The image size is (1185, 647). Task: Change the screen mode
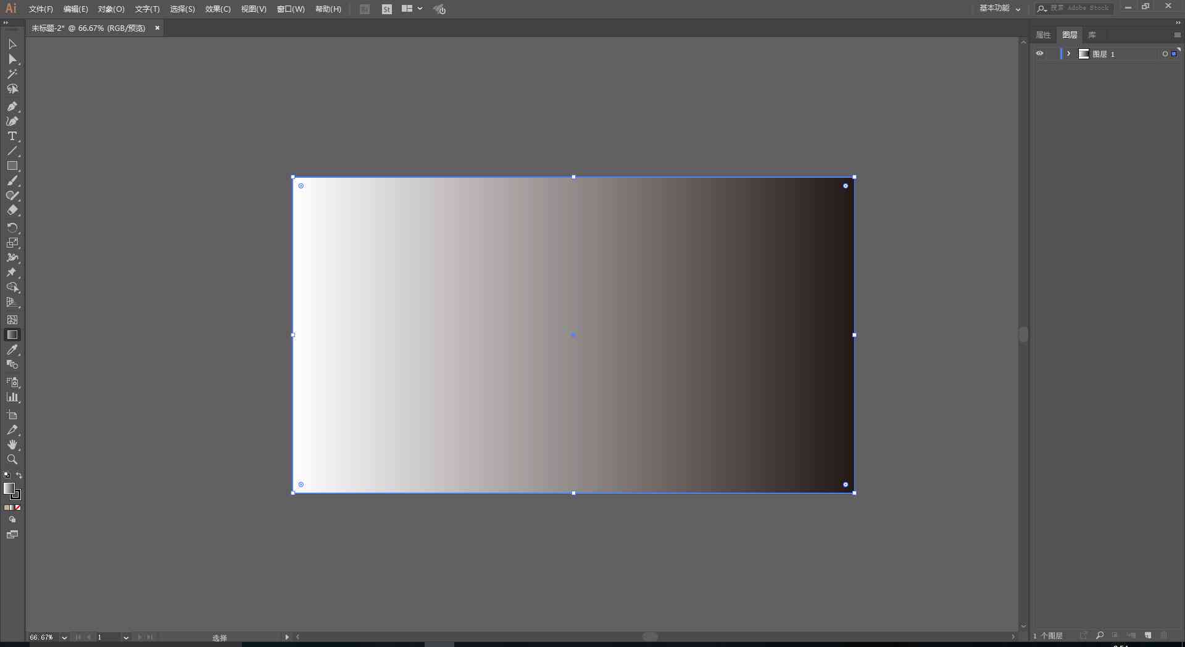[12, 535]
